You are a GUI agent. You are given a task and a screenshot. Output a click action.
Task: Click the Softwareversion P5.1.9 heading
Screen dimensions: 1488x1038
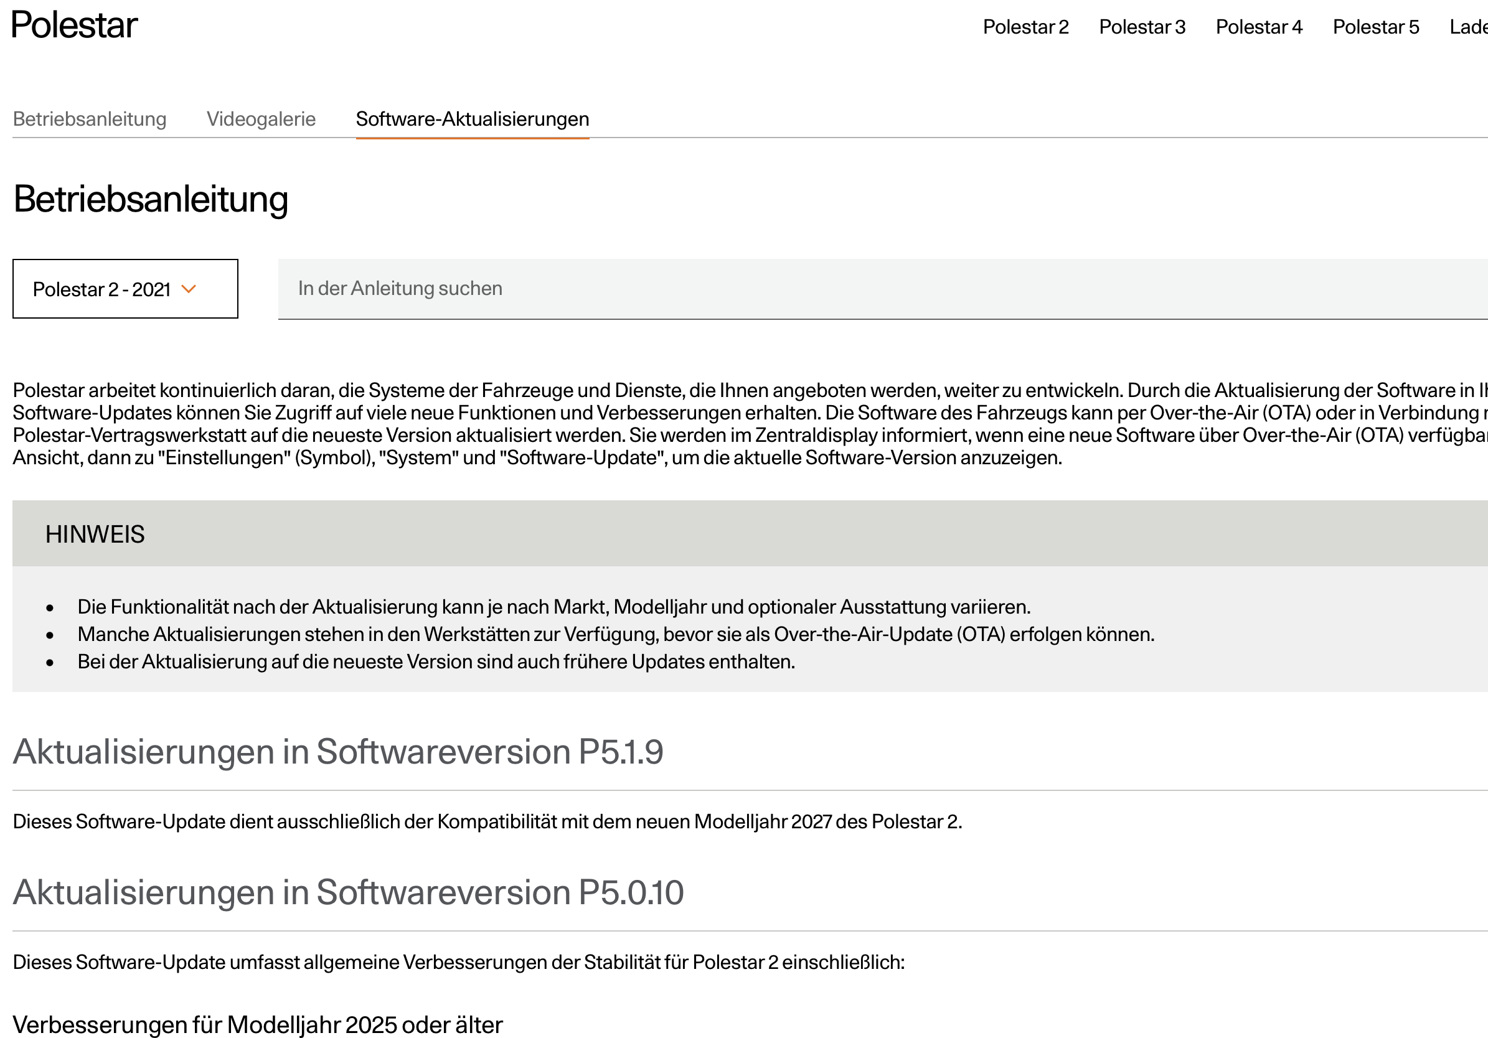click(x=337, y=752)
